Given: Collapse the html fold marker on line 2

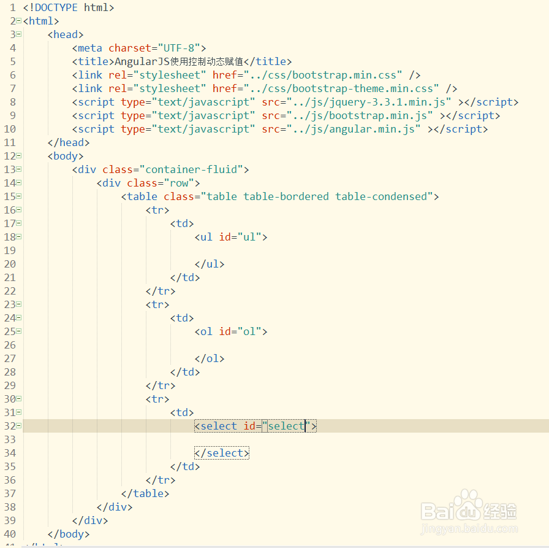Looking at the screenshot, I should (x=19, y=21).
